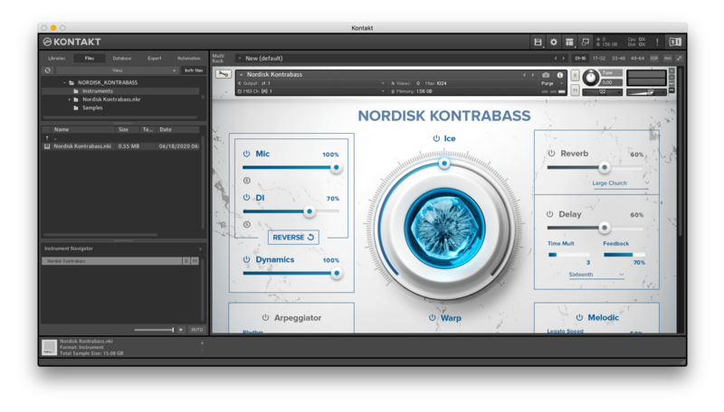
Task: Click the Reverb amount slider handle
Action: [x=605, y=167]
